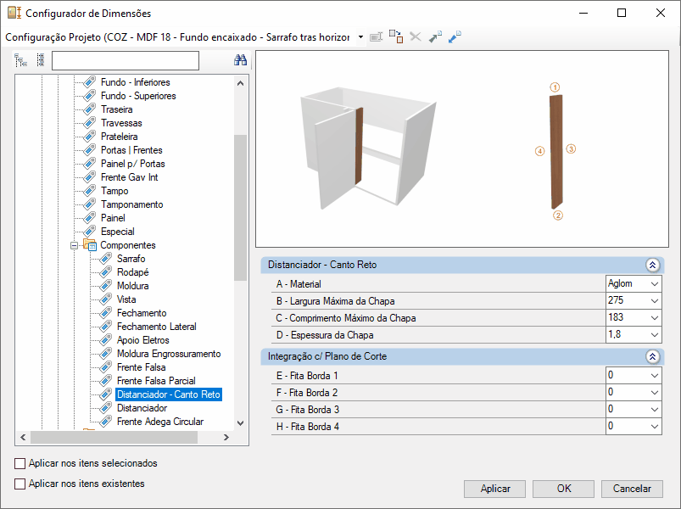Screen dimensions: 681x509
Task: Click the collapse tree icon beside search box
Action: click(x=41, y=60)
